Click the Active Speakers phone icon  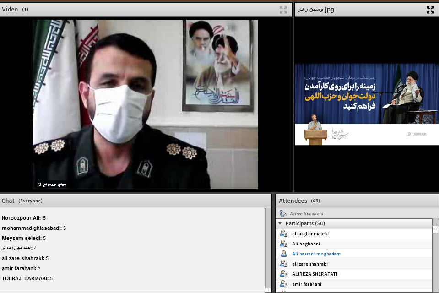point(283,214)
